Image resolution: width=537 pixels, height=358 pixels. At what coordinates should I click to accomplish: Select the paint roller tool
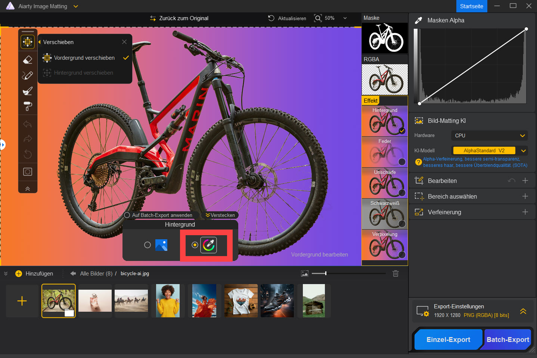[x=28, y=106]
